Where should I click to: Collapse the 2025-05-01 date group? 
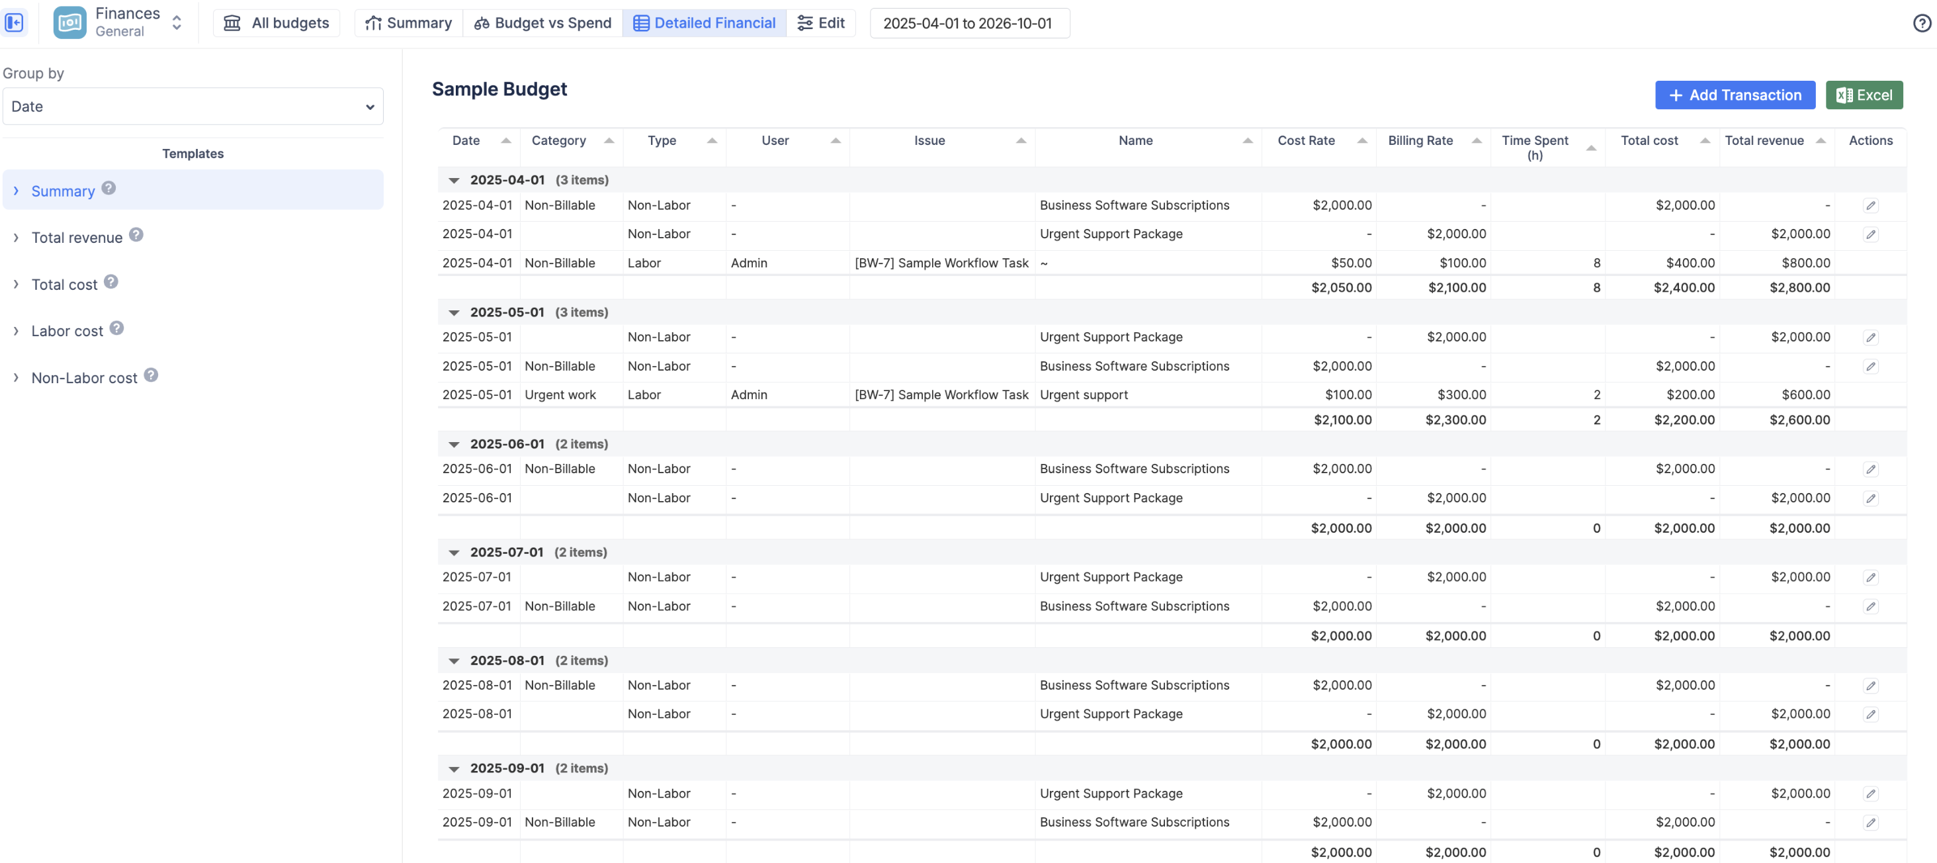453,312
